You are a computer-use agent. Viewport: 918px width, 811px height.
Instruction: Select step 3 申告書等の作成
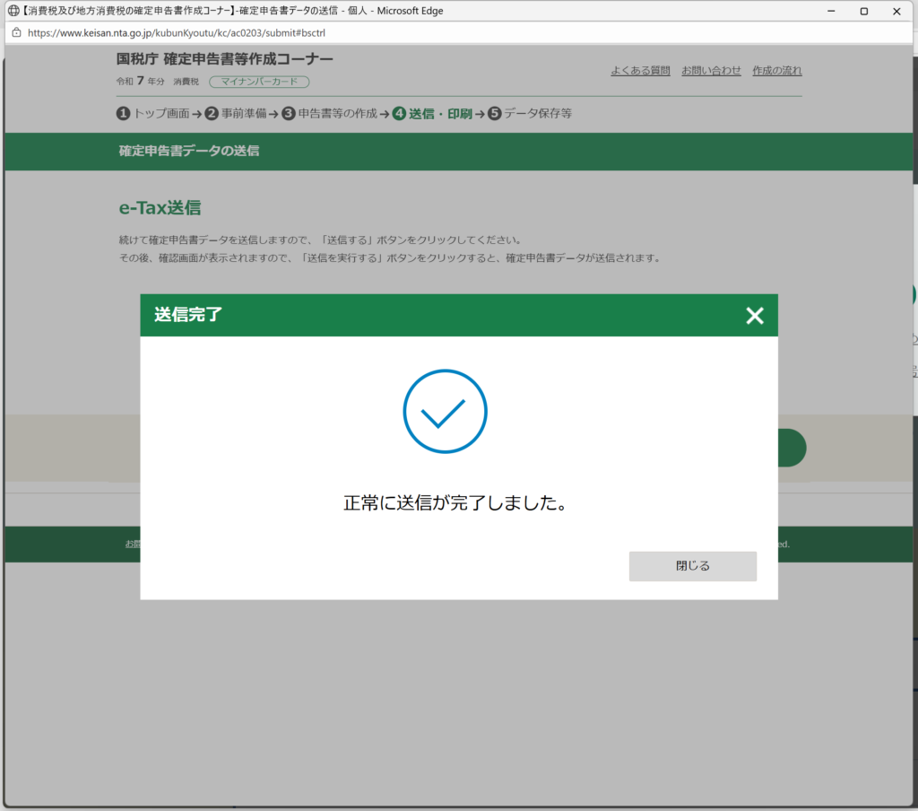click(329, 114)
